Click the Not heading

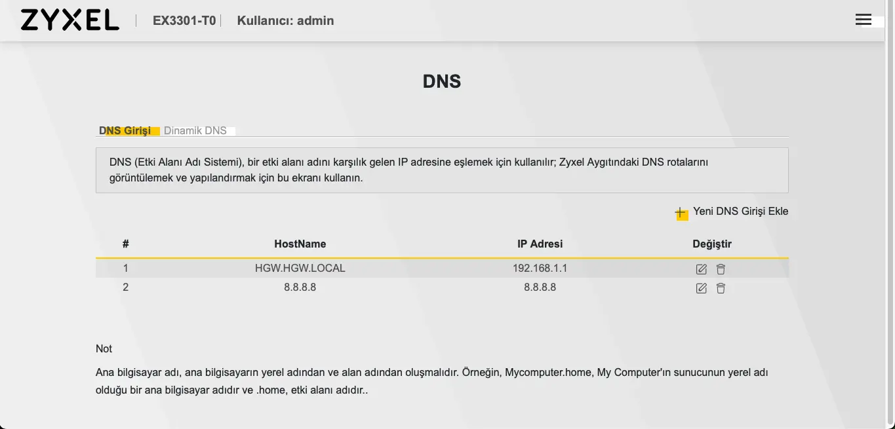click(x=104, y=348)
